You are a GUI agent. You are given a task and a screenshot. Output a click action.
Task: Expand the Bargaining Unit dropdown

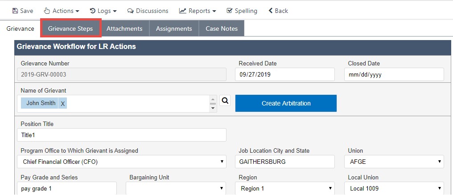coord(176,188)
